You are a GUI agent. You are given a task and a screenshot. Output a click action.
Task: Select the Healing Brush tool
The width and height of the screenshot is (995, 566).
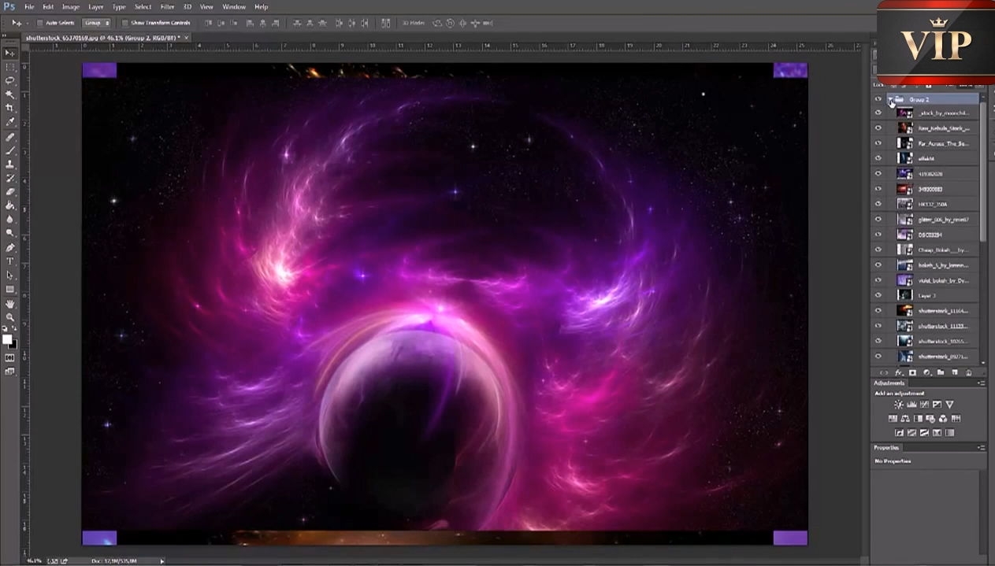pyautogui.click(x=9, y=137)
